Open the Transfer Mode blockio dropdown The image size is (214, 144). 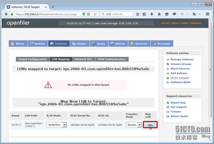(x=134, y=125)
